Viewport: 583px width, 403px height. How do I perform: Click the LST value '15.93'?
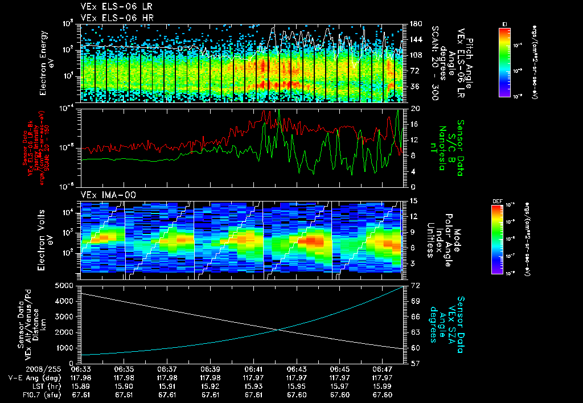(x=253, y=386)
